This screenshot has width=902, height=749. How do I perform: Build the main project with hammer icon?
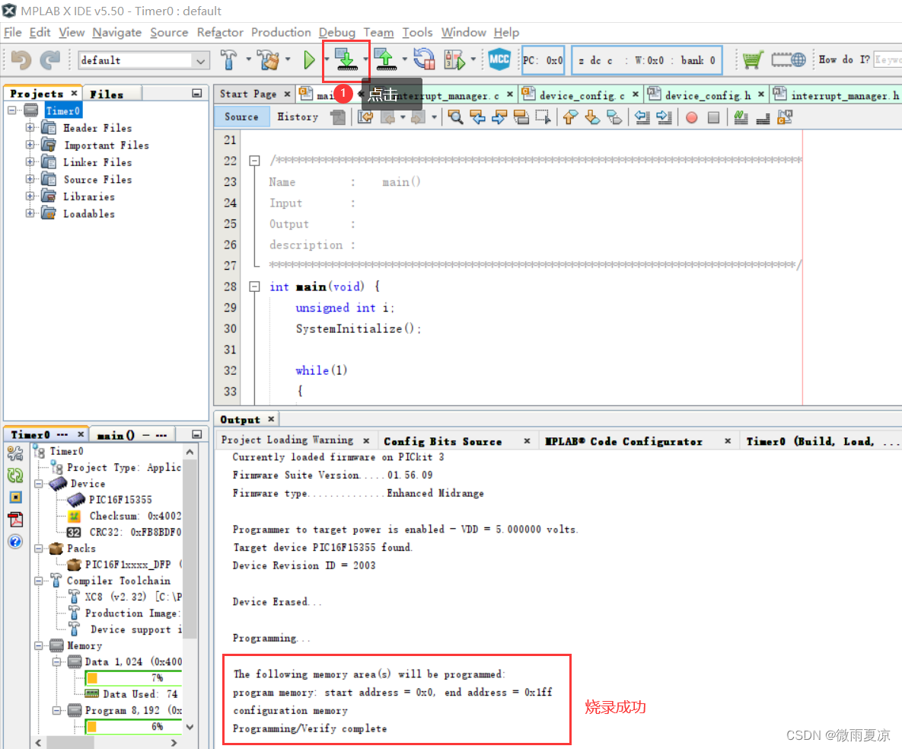pyautogui.click(x=229, y=60)
